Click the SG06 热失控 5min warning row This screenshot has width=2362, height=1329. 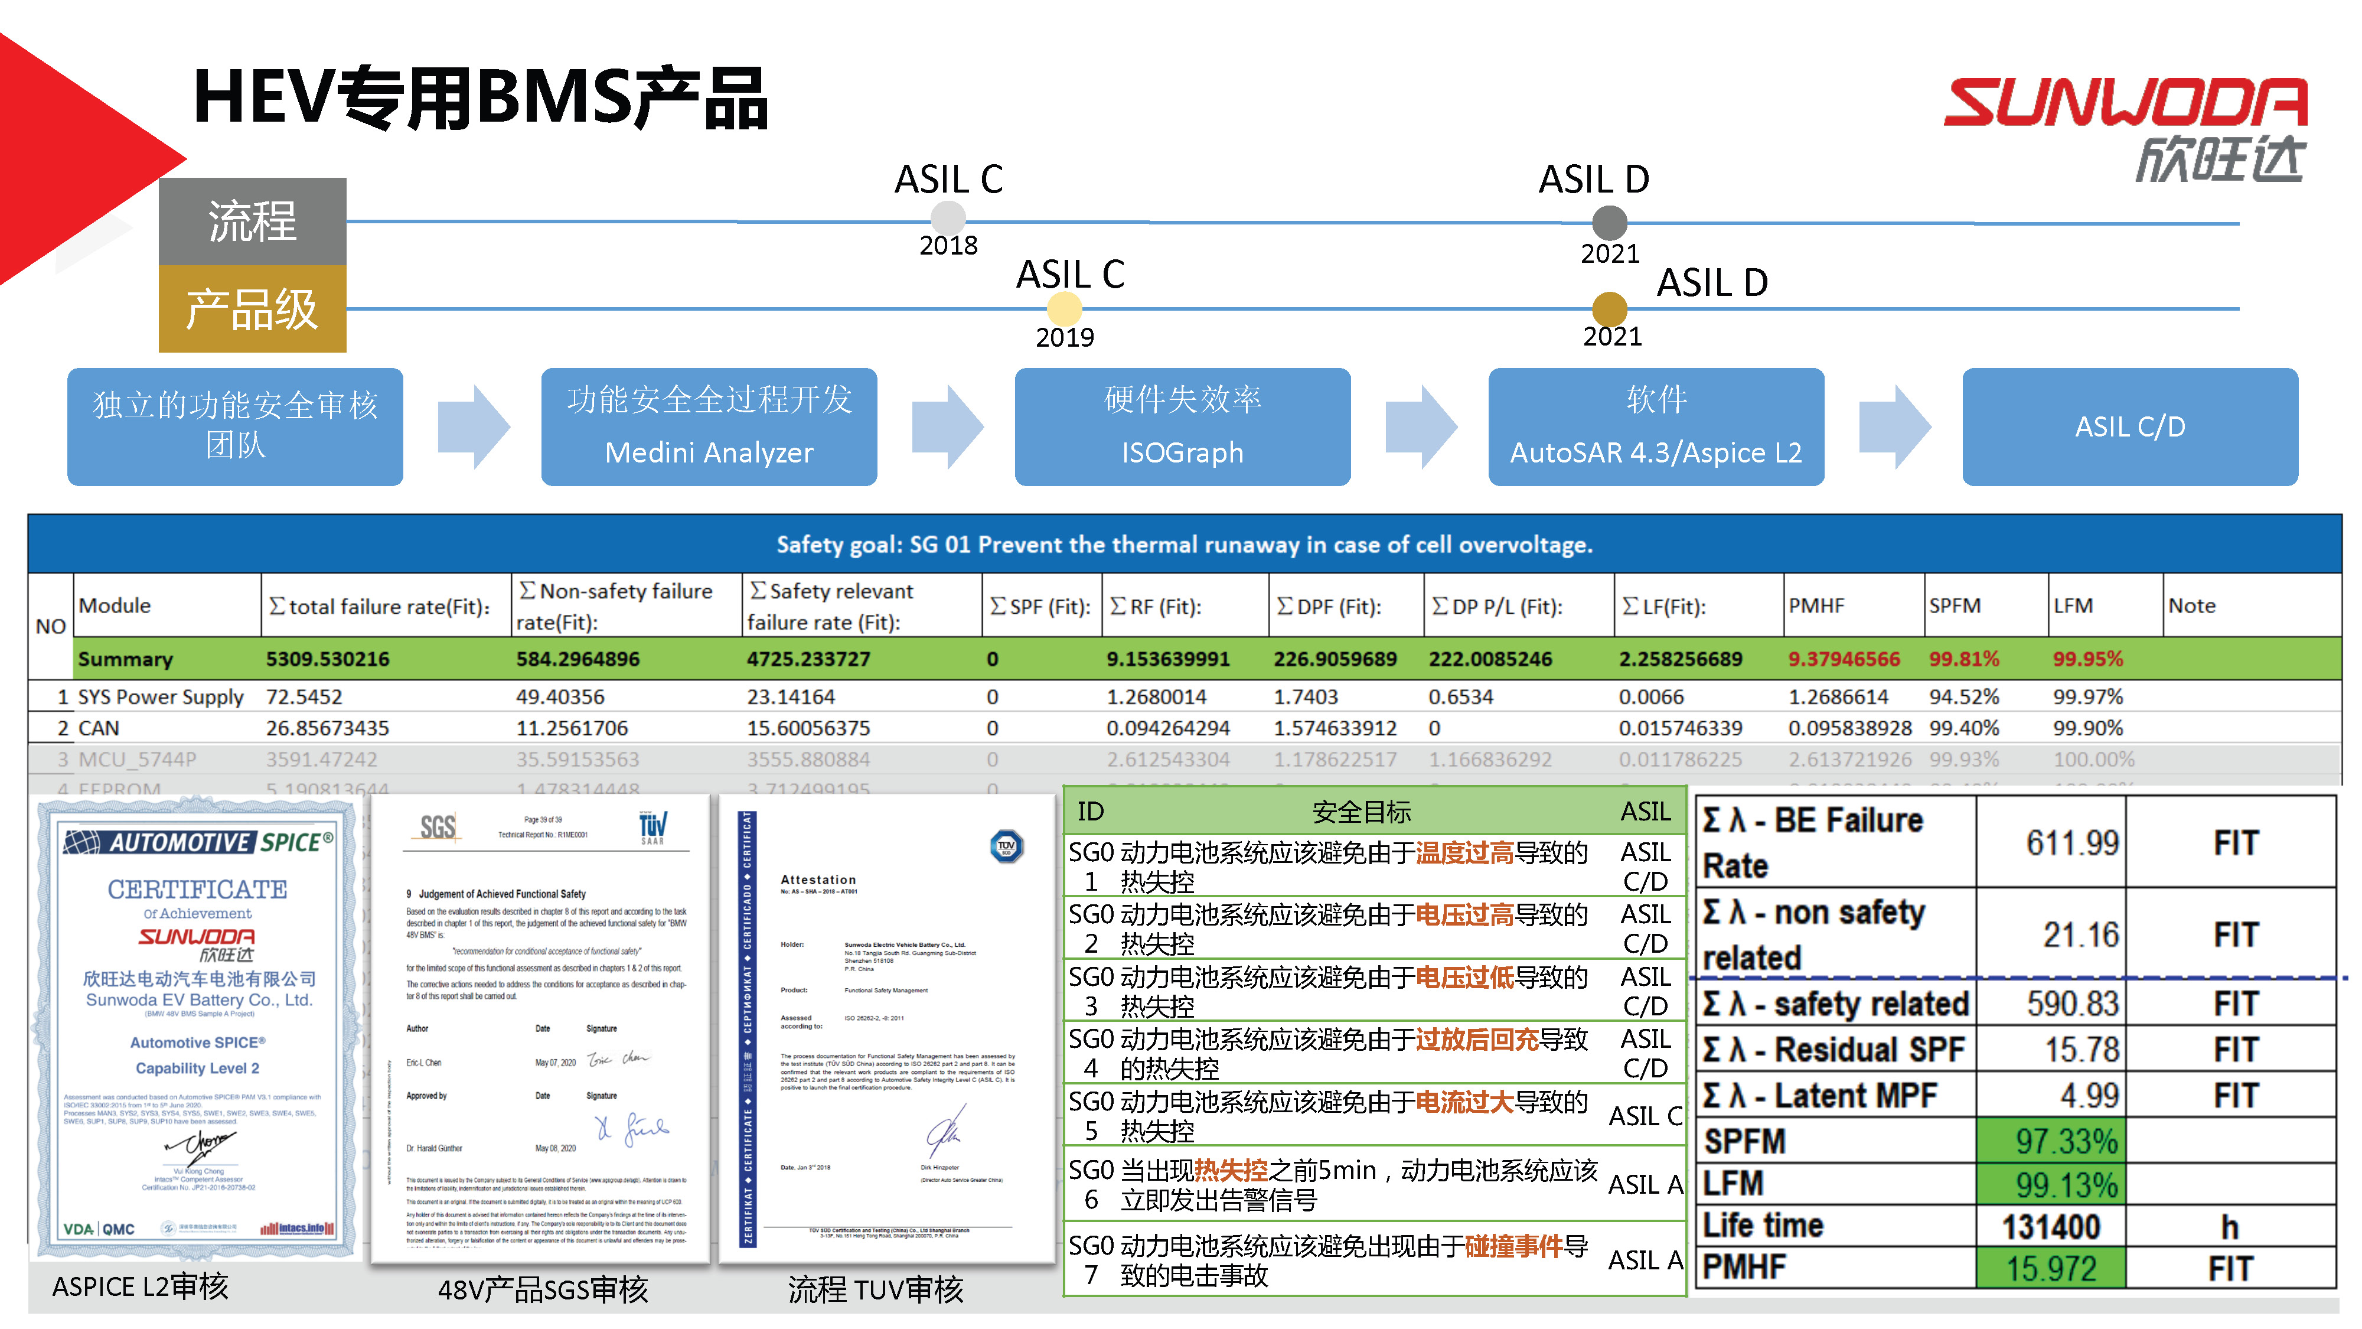(x=1375, y=1184)
